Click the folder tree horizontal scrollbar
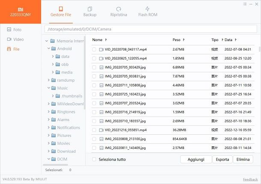Image resolution: width=261 pixels, height=184 pixels. [x=56, y=165]
